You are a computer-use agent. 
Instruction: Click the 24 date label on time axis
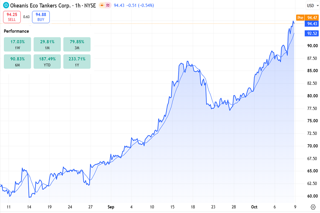coord(70,207)
